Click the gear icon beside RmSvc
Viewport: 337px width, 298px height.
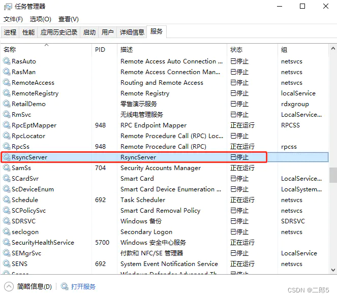point(7,114)
